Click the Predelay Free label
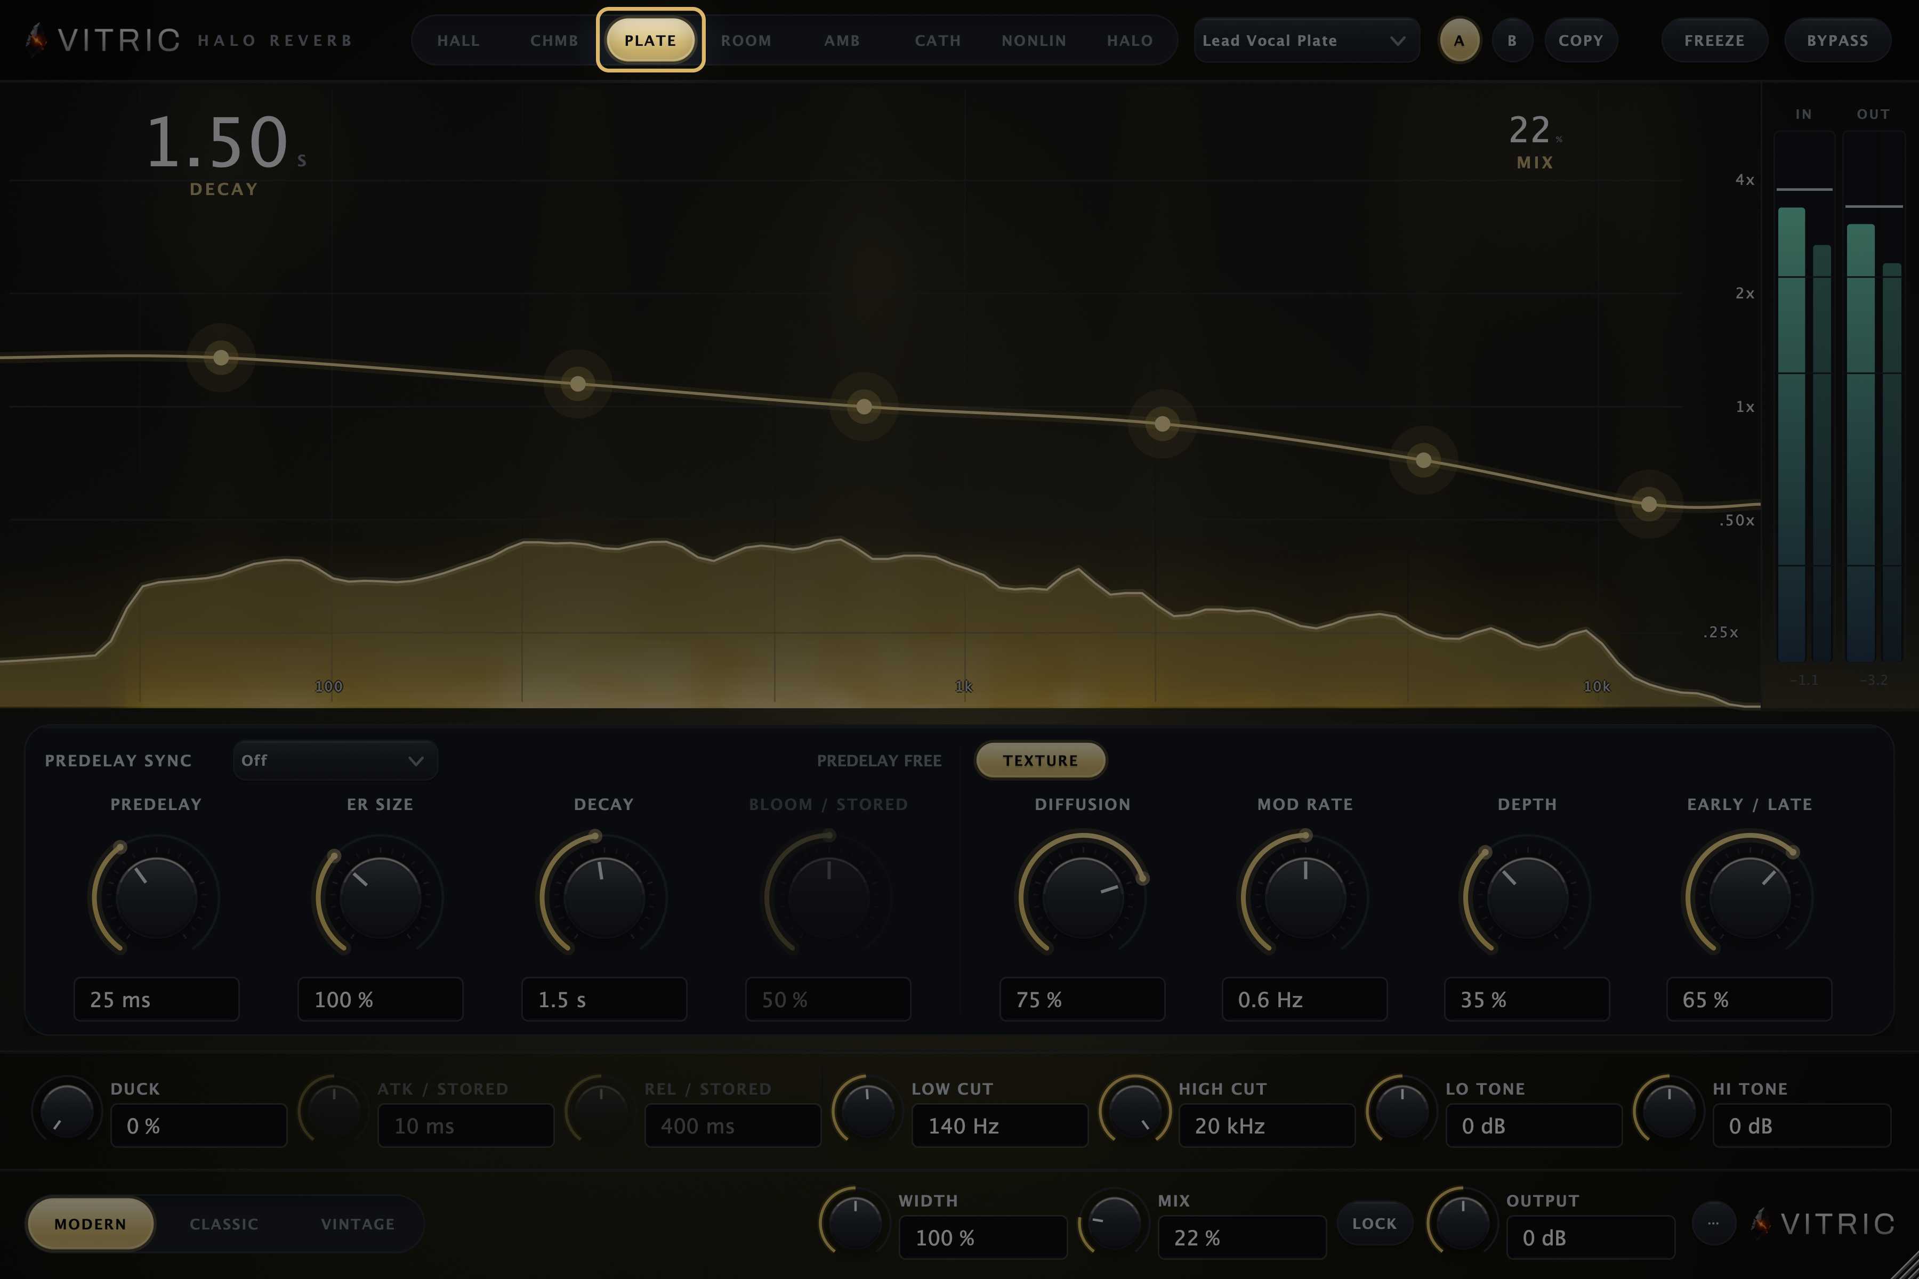Viewport: 1919px width, 1279px height. pyautogui.click(x=878, y=760)
